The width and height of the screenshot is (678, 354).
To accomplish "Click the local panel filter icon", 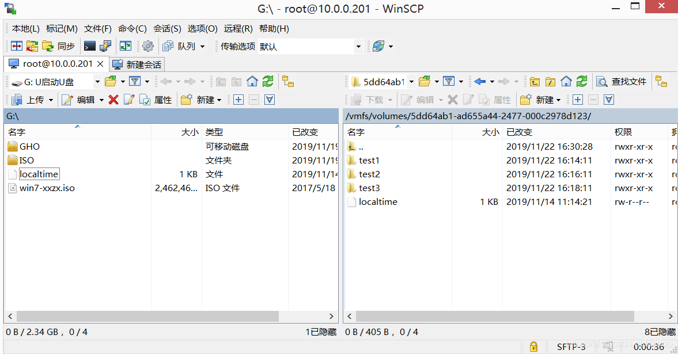I will click(x=135, y=81).
